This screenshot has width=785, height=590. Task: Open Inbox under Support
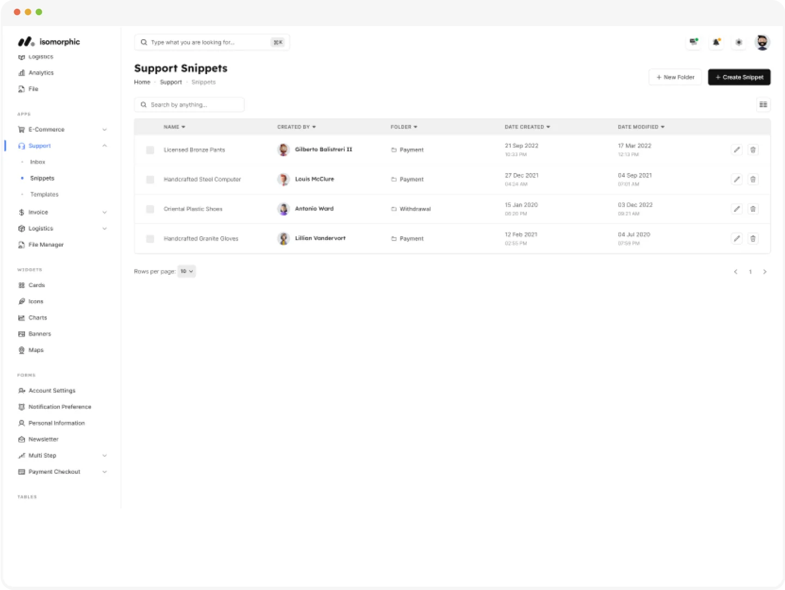(x=38, y=162)
